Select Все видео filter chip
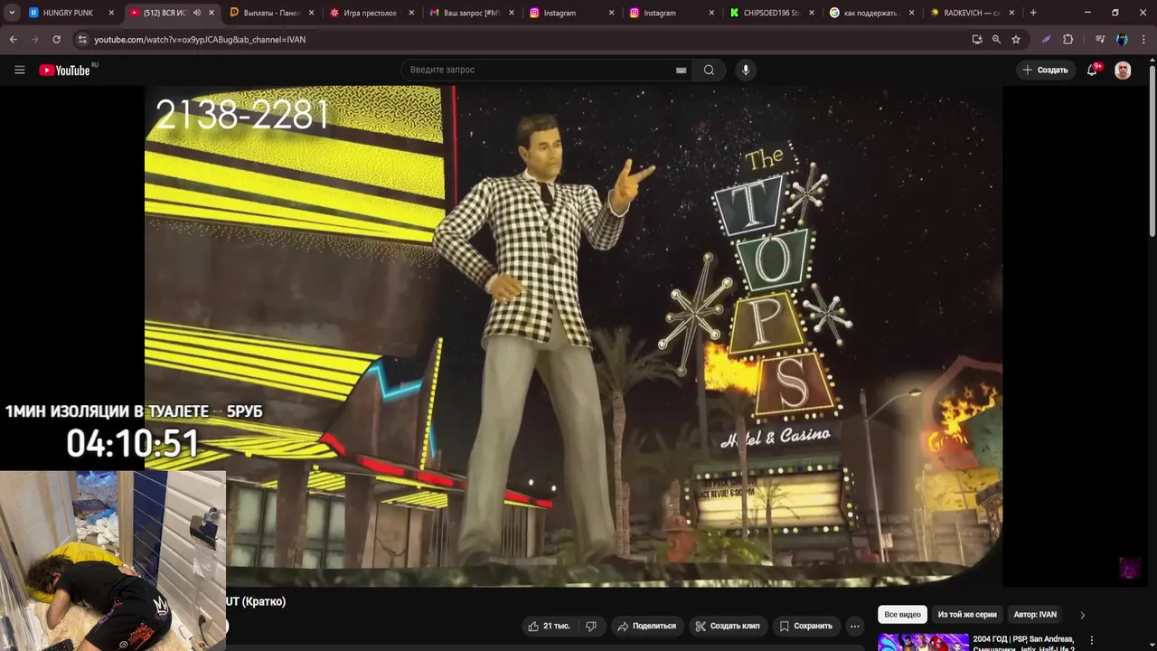Image resolution: width=1157 pixels, height=651 pixels. tap(902, 615)
